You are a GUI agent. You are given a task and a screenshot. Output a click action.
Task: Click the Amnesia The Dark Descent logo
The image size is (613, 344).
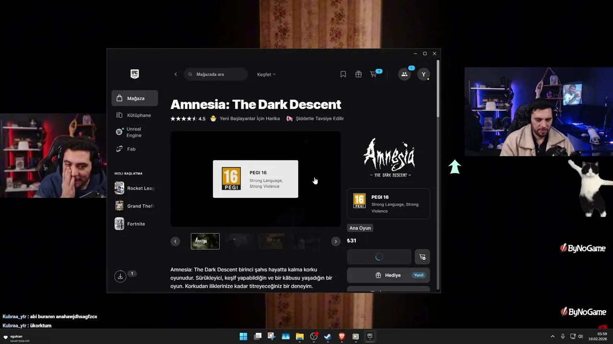(389, 159)
